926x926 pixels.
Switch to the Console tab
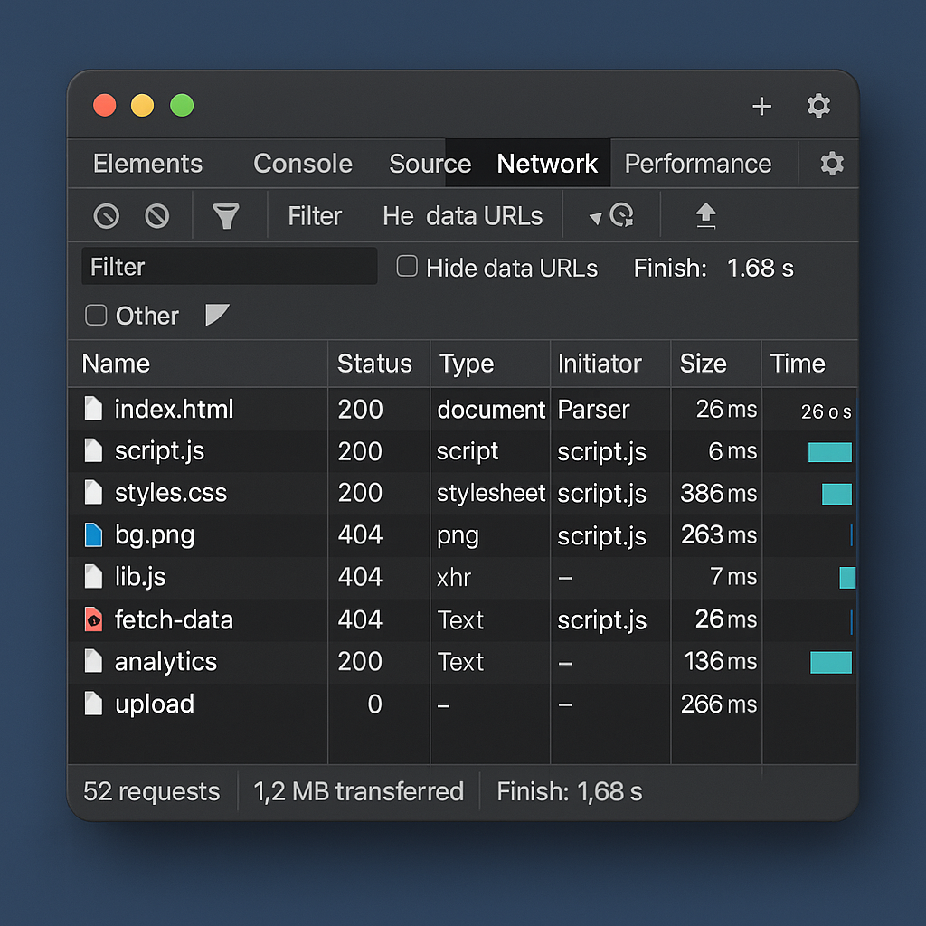[303, 164]
